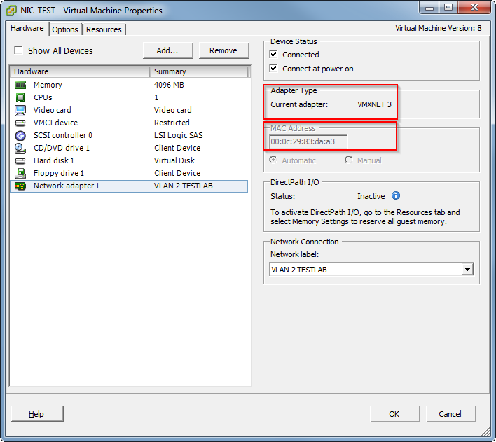Click the DirectPath I/O info icon
496x442 pixels.
click(x=396, y=196)
